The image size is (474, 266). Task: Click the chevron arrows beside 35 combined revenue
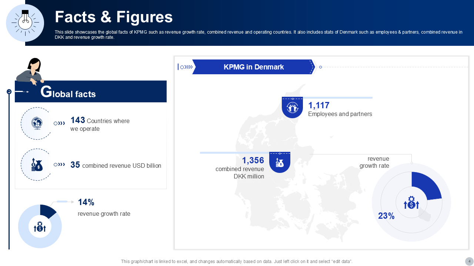[59, 165]
